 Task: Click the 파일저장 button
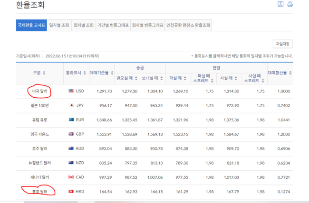point(282,44)
